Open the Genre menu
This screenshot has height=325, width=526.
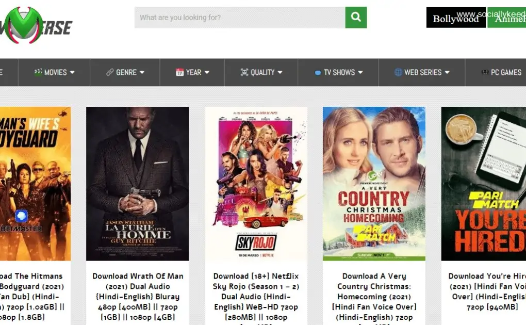(125, 72)
